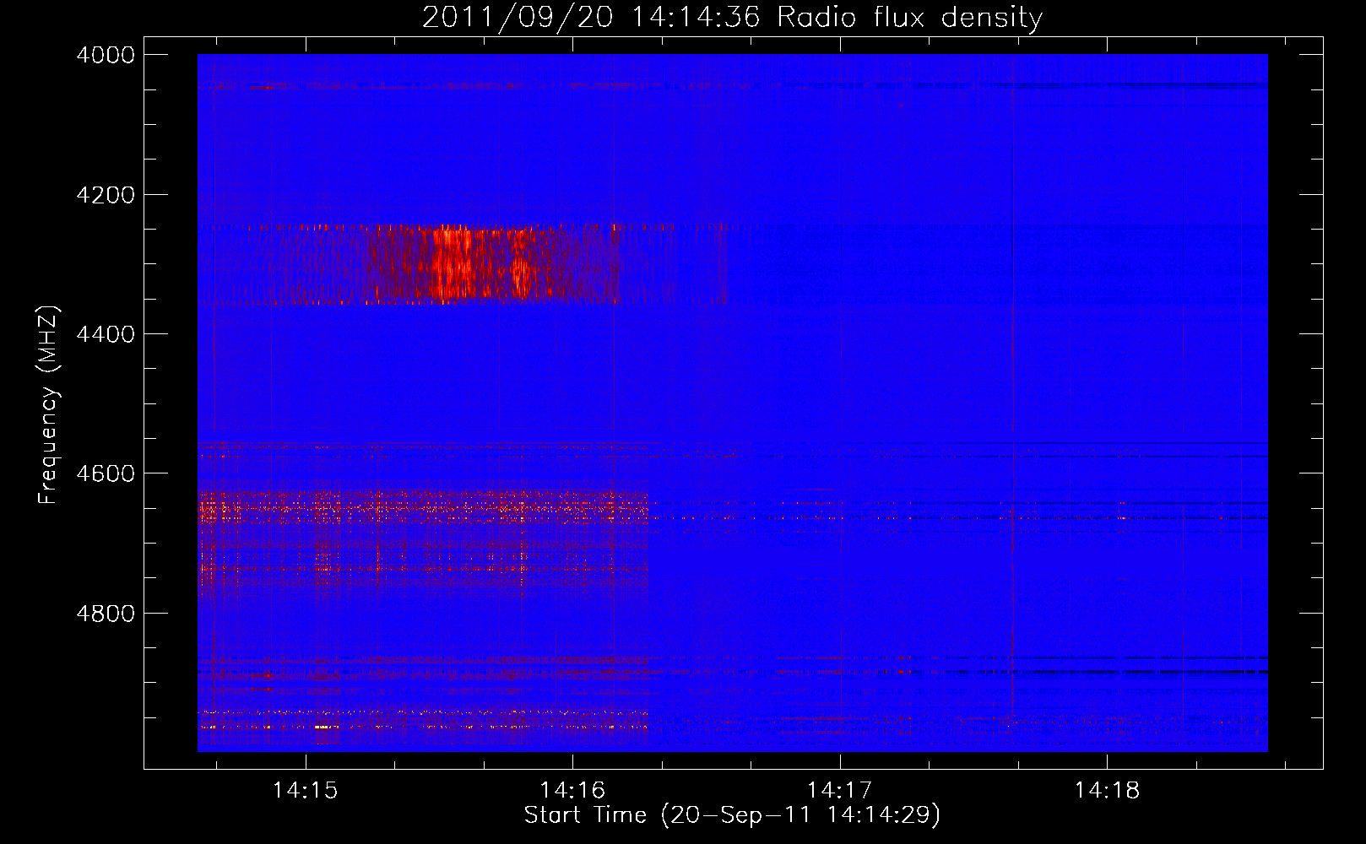Click the 4200 frequency axis label
Viewport: 1366px width, 844px height.
(x=106, y=195)
